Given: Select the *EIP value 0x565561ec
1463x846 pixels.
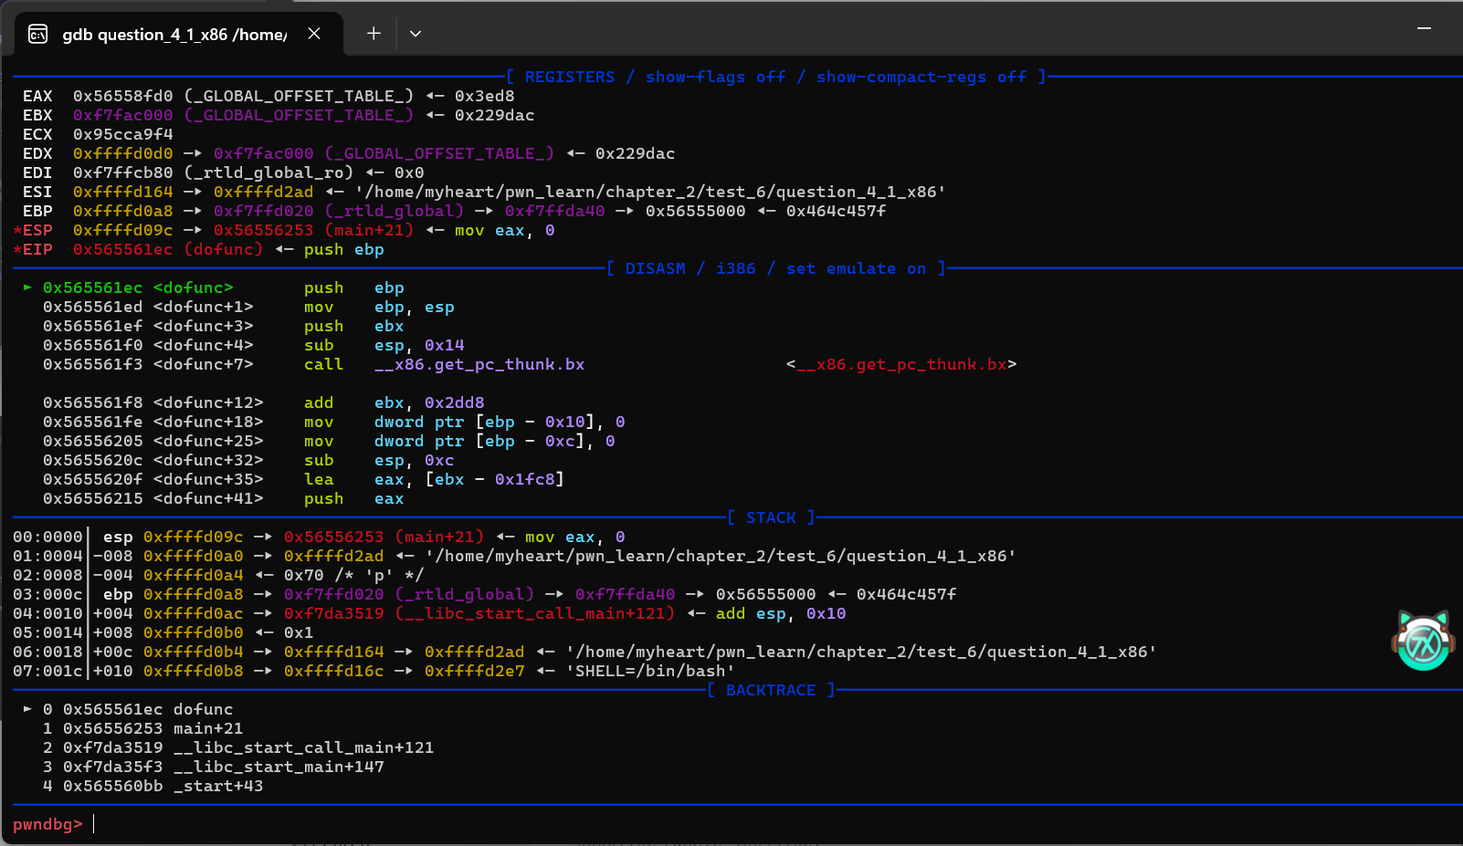Looking at the screenshot, I should 122,249.
